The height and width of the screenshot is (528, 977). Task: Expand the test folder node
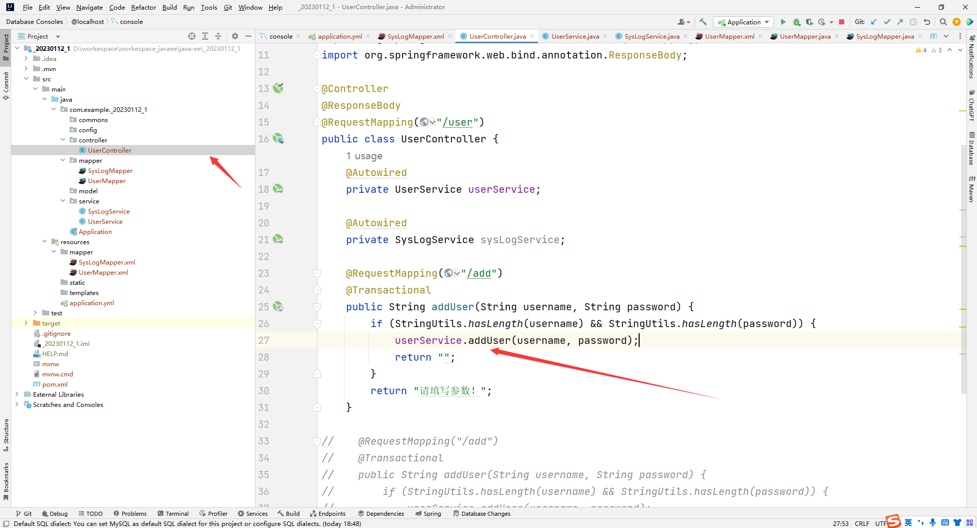[36, 313]
